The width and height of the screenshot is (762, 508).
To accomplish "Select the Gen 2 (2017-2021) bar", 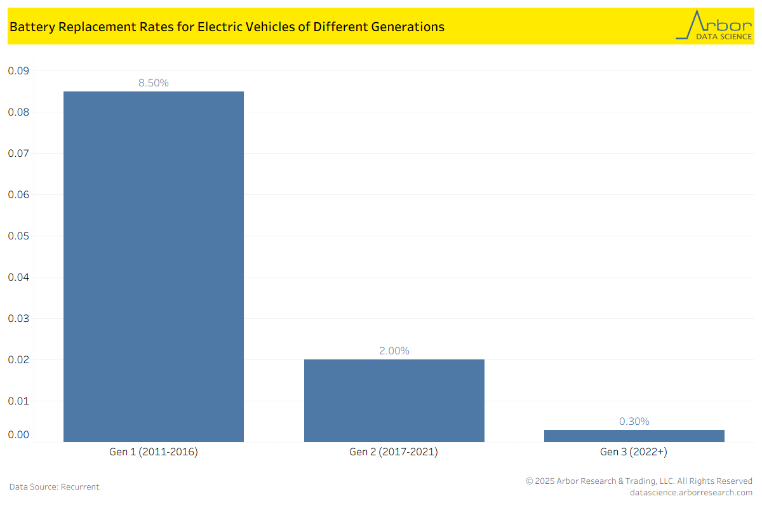I will (394, 400).
